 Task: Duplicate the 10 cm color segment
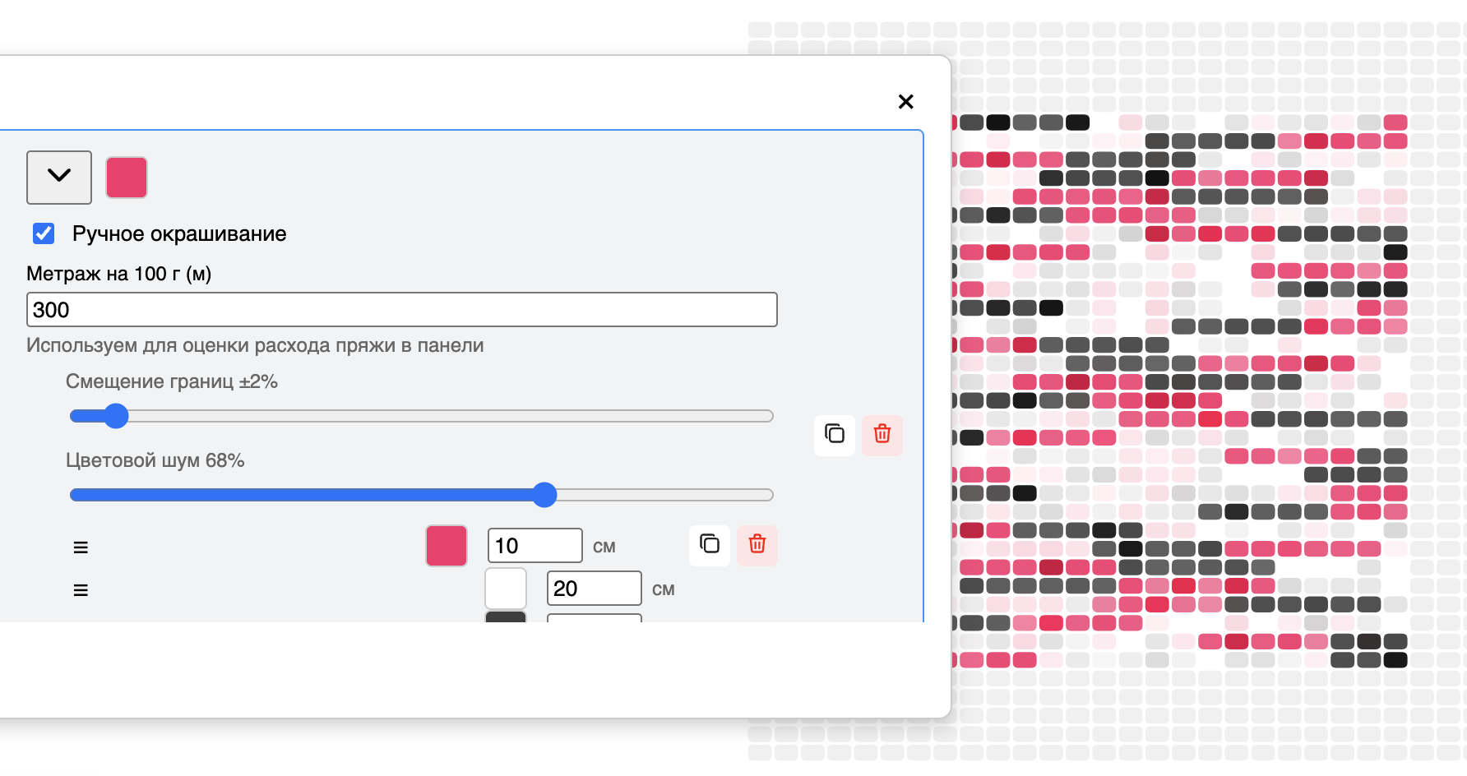click(709, 544)
